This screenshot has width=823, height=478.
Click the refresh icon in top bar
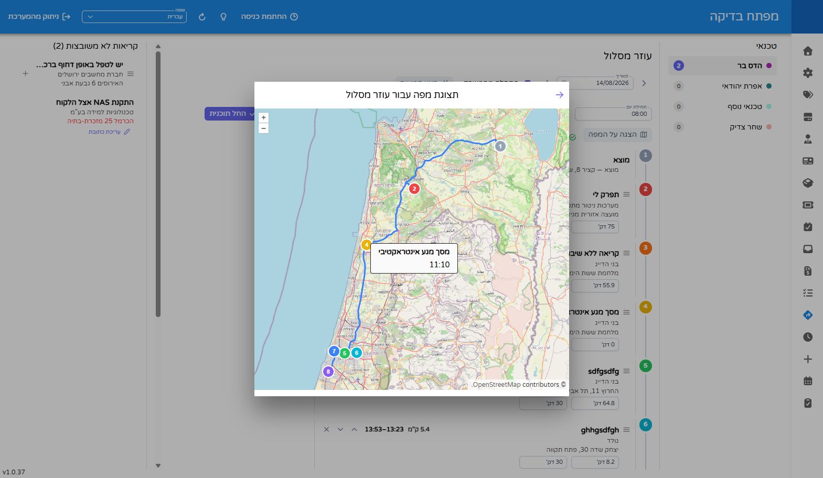[x=202, y=17]
